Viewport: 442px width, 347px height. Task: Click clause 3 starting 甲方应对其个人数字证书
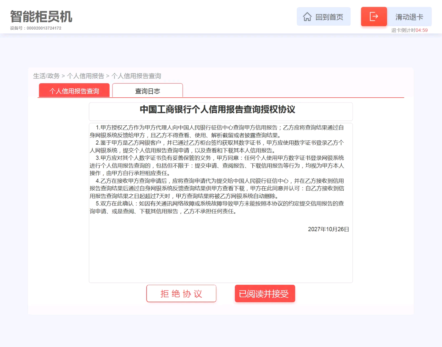(217, 165)
